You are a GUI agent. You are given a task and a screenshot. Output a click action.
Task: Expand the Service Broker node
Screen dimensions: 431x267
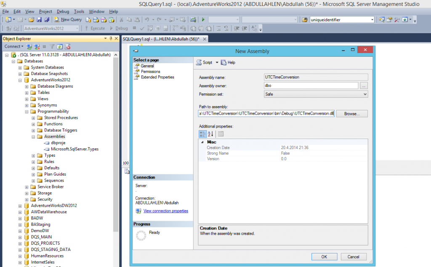click(27, 187)
